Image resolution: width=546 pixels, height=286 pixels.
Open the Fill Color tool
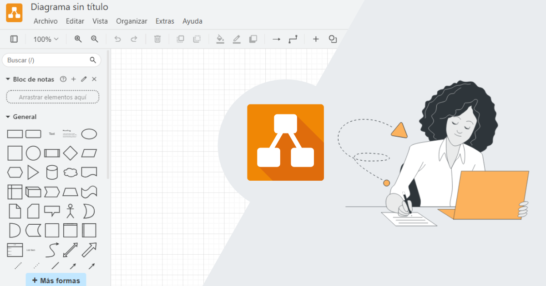point(220,39)
